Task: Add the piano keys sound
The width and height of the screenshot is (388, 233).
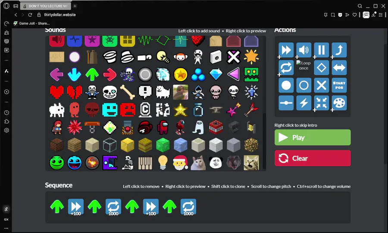Action: coord(145,163)
